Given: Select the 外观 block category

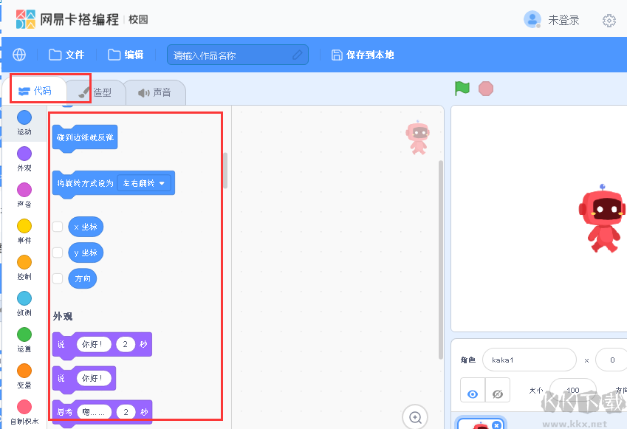Looking at the screenshot, I should tap(24, 159).
